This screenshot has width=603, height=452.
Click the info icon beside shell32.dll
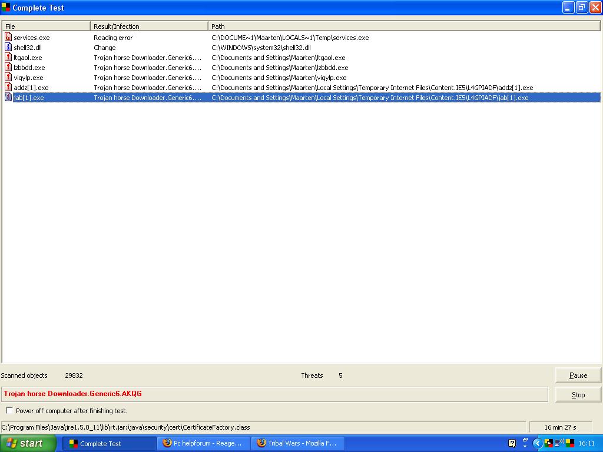(8, 47)
